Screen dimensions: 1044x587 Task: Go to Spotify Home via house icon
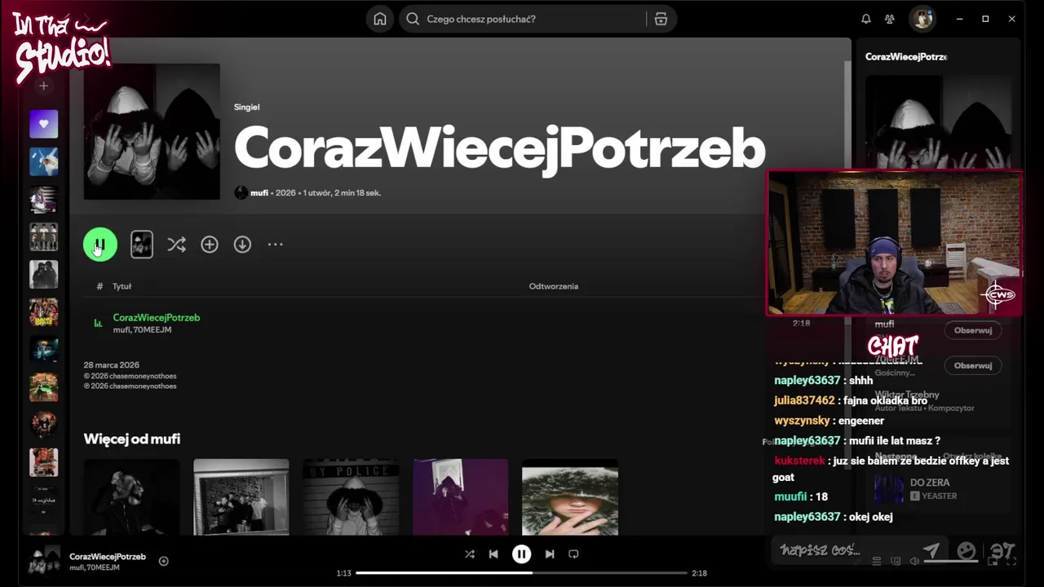380,19
